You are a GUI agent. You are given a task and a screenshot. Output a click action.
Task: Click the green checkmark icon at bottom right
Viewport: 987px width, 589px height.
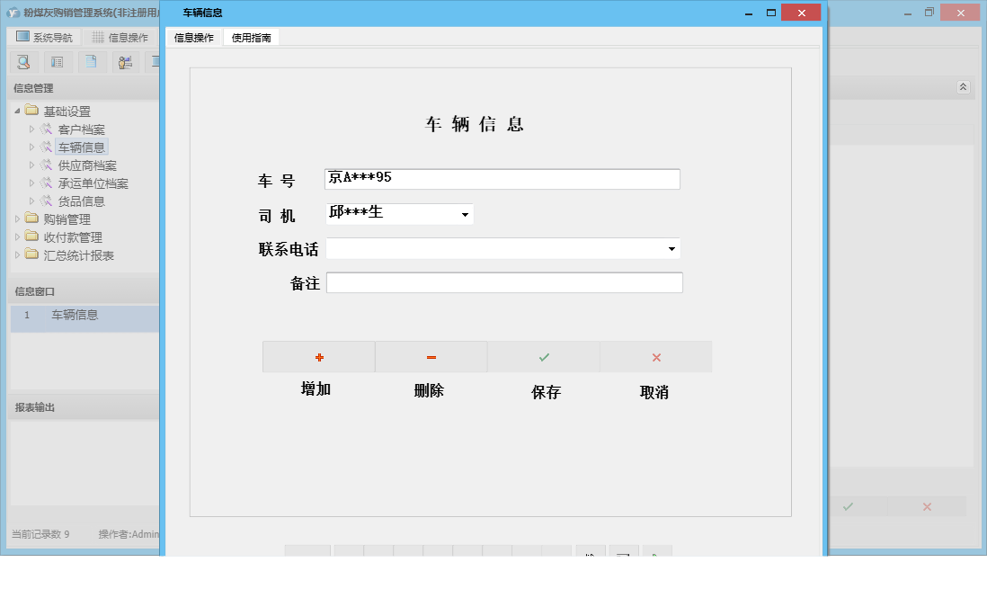pos(848,506)
